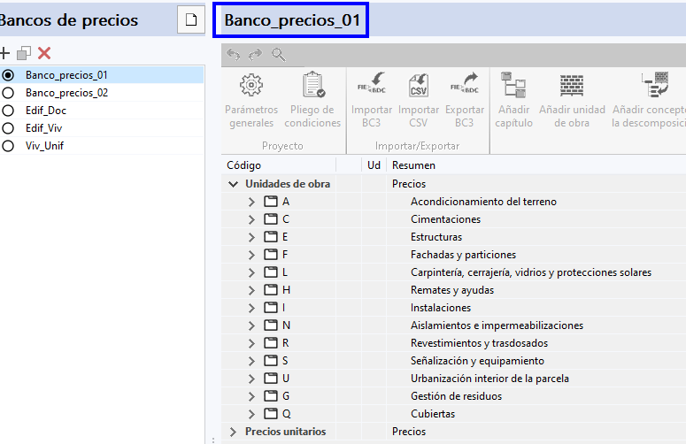Open Parámetros generales gear icon
Screen dimensions: 686x444
tap(251, 85)
